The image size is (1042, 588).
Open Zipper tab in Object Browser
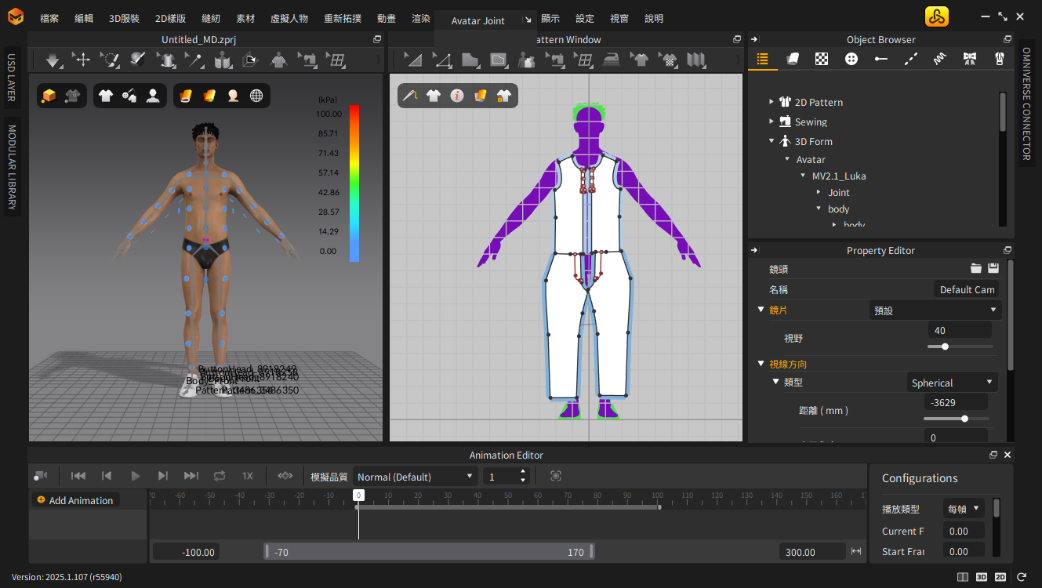pyautogui.click(x=1000, y=59)
